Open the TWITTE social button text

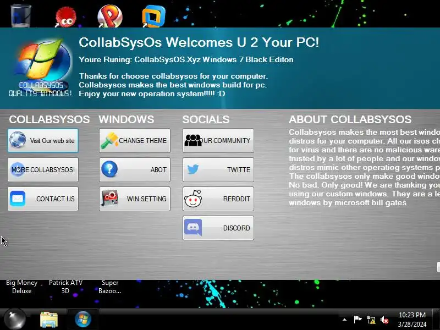pyautogui.click(x=239, y=169)
